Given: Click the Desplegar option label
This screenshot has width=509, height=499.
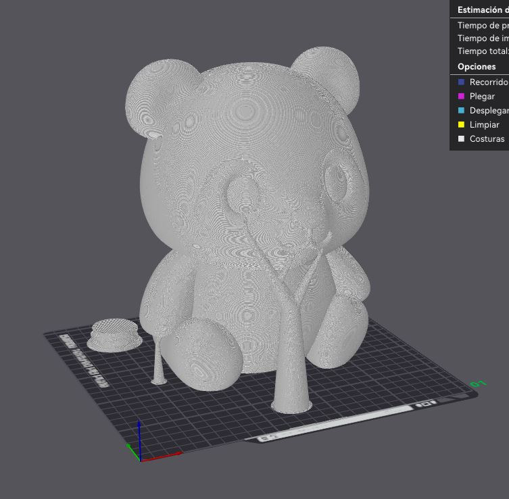Looking at the screenshot, I should pyautogui.click(x=489, y=111).
